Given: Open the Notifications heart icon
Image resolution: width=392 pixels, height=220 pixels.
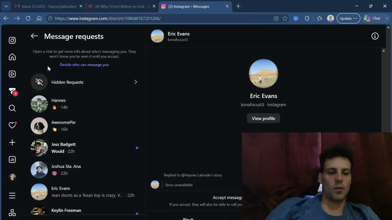Looking at the screenshot, I should pos(12,125).
